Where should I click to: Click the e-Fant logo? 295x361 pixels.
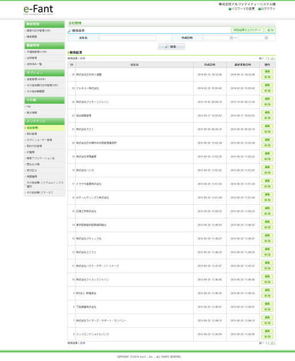click(x=38, y=10)
